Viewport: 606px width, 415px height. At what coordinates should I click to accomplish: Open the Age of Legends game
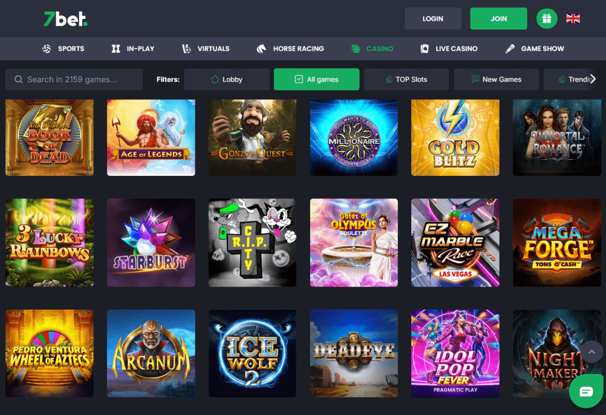[151, 138]
